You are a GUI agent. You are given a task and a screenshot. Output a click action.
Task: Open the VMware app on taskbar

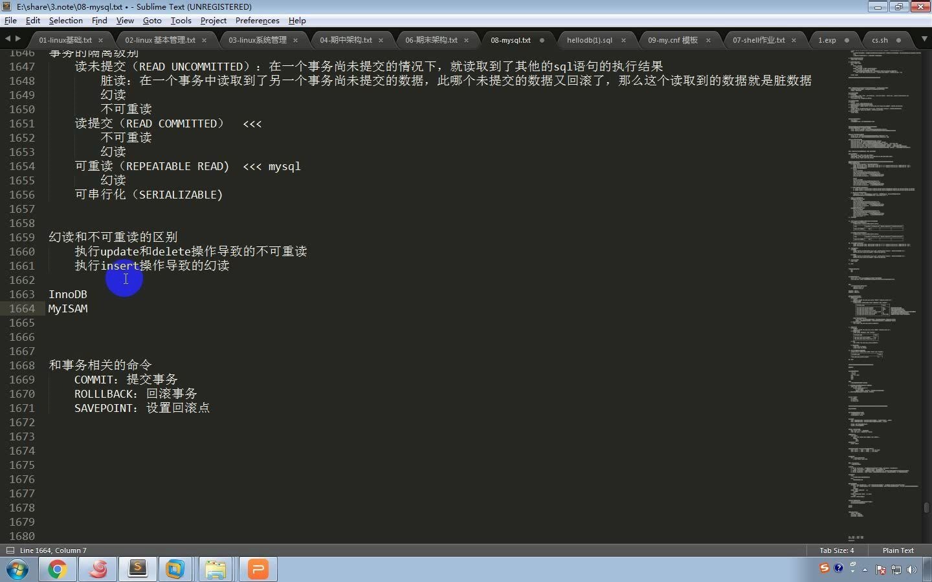[x=175, y=570]
